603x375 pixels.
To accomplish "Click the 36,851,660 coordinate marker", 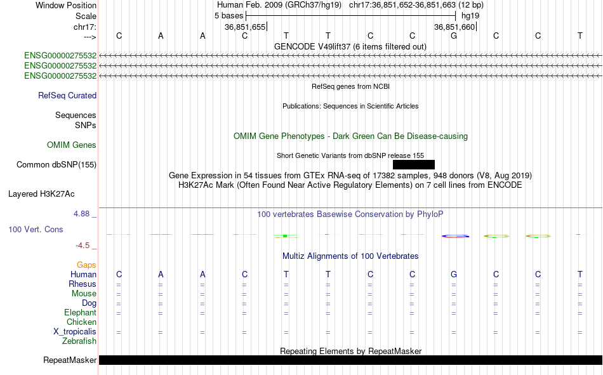I will 455,27.
